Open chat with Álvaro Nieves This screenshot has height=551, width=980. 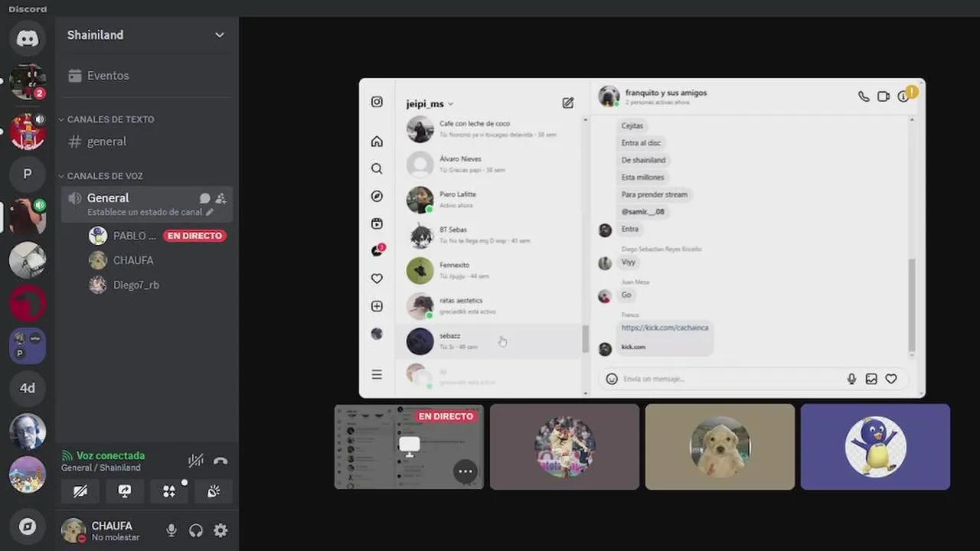490,164
